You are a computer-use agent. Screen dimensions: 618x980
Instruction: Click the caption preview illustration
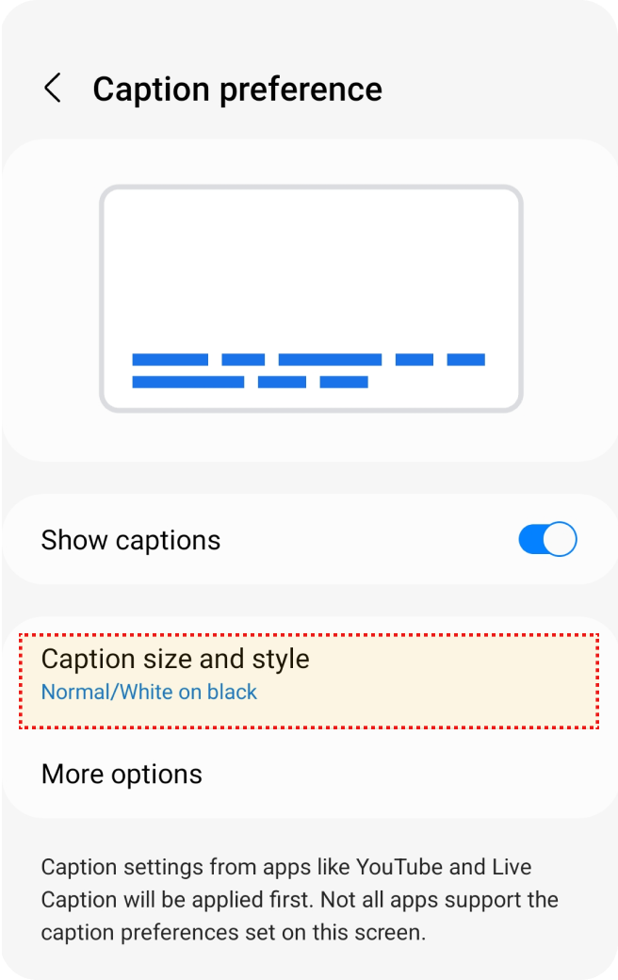tap(311, 299)
